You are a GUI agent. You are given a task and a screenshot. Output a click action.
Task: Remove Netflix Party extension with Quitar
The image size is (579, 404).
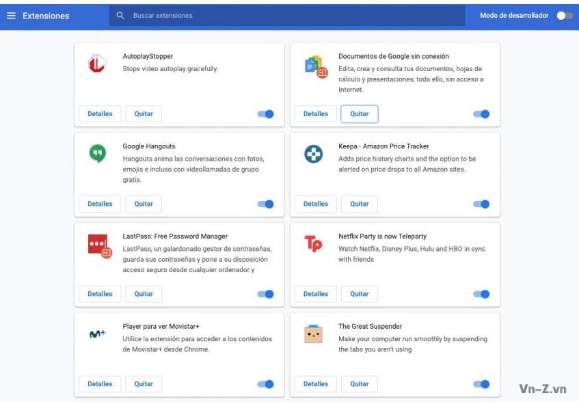click(360, 294)
